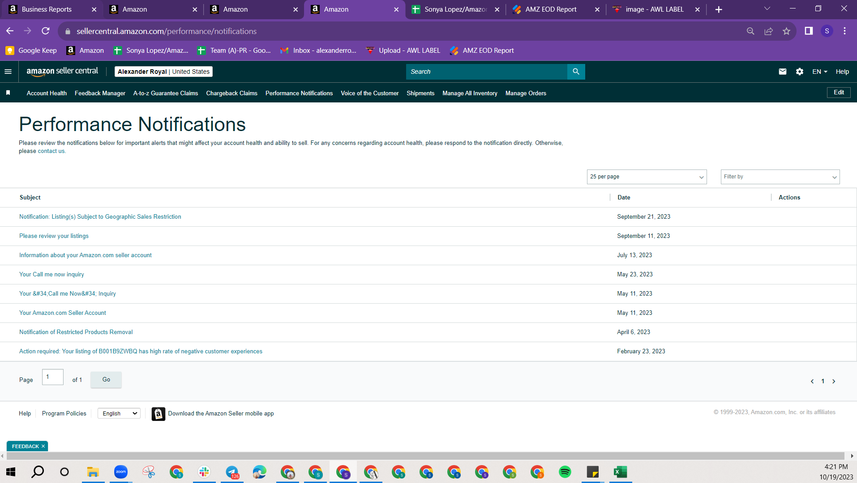Open a new browser tab with plus icon
This screenshot has height=483, width=857.
[719, 9]
